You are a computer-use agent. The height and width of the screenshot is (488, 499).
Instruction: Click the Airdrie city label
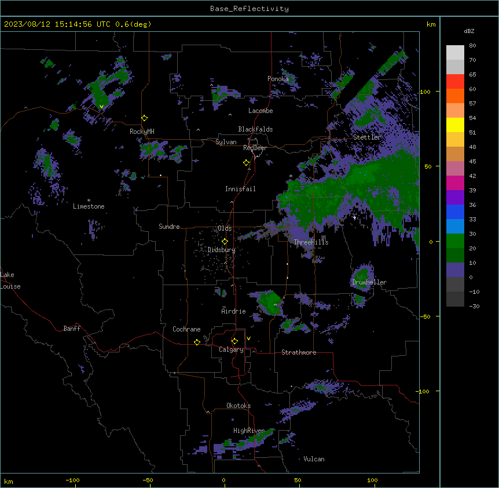tap(234, 311)
